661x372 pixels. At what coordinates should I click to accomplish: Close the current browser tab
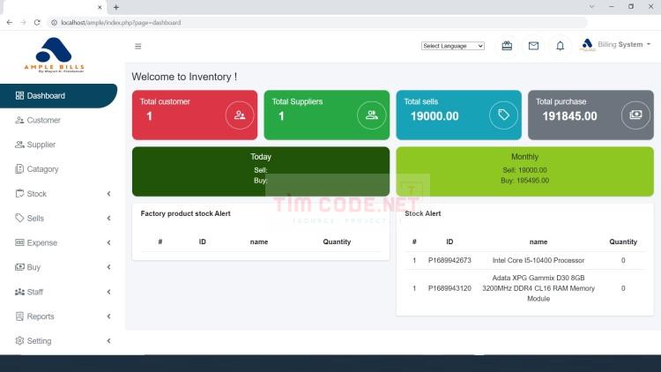pyautogui.click(x=100, y=7)
